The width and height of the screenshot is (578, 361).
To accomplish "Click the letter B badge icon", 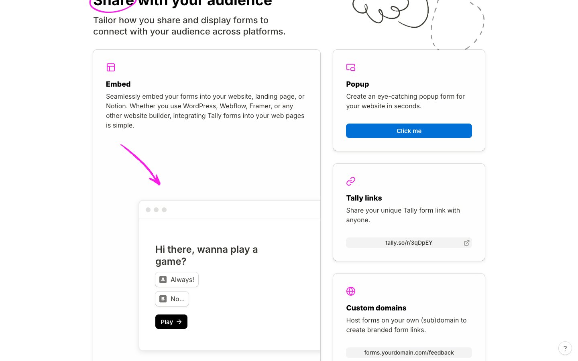I will 163,299.
